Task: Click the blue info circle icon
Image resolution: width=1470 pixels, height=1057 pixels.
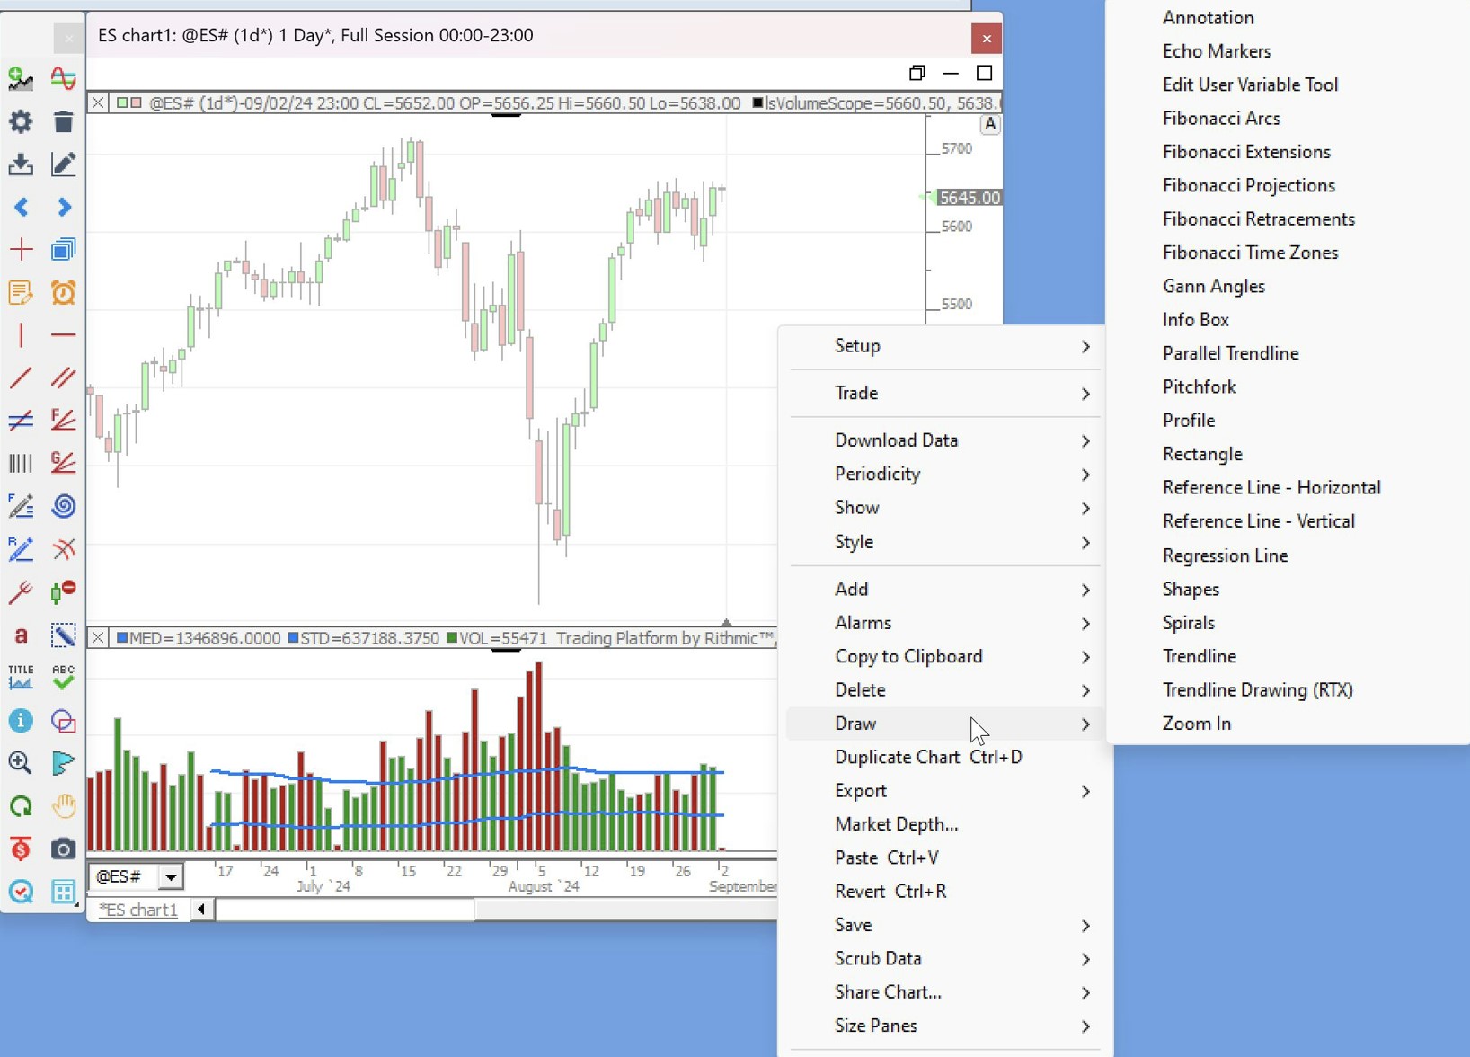Action: point(20,721)
